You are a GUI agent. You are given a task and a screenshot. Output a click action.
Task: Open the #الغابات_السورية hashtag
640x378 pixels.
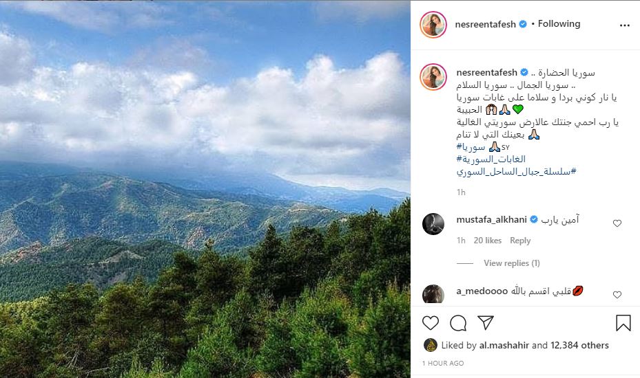(491, 159)
